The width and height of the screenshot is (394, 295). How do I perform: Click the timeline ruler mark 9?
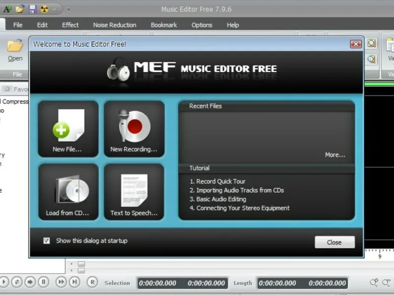(x=380, y=256)
